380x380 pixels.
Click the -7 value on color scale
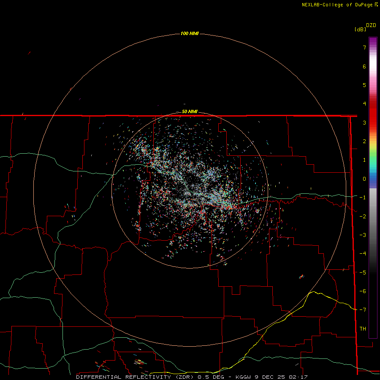coord(363,310)
